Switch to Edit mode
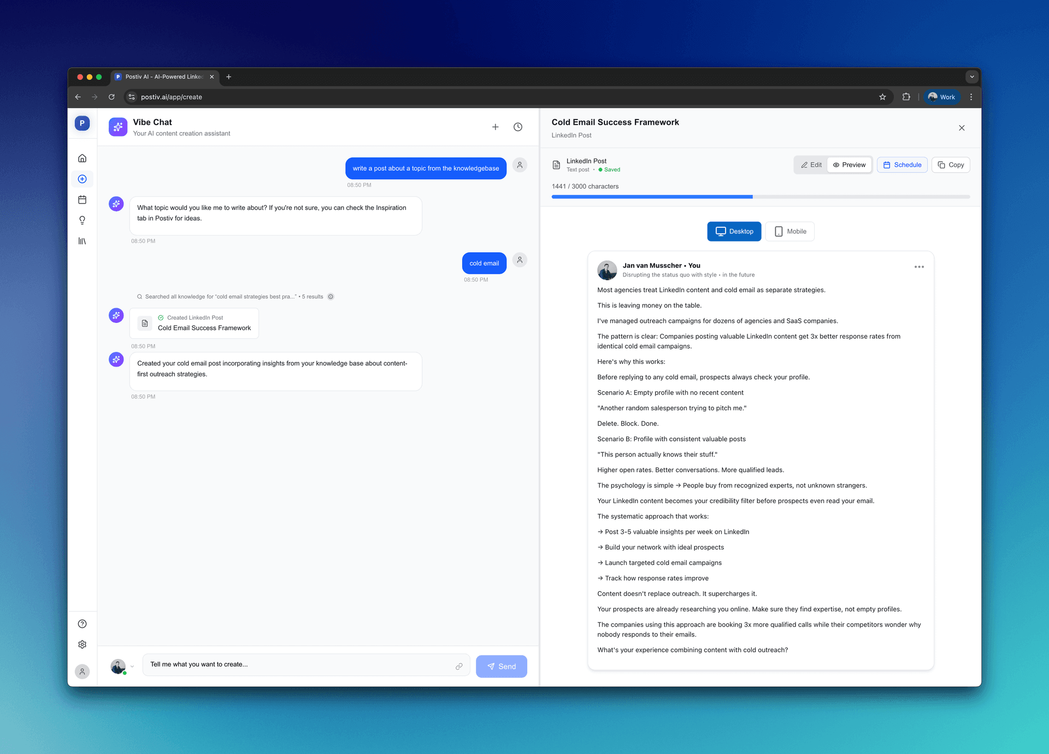 coord(811,165)
